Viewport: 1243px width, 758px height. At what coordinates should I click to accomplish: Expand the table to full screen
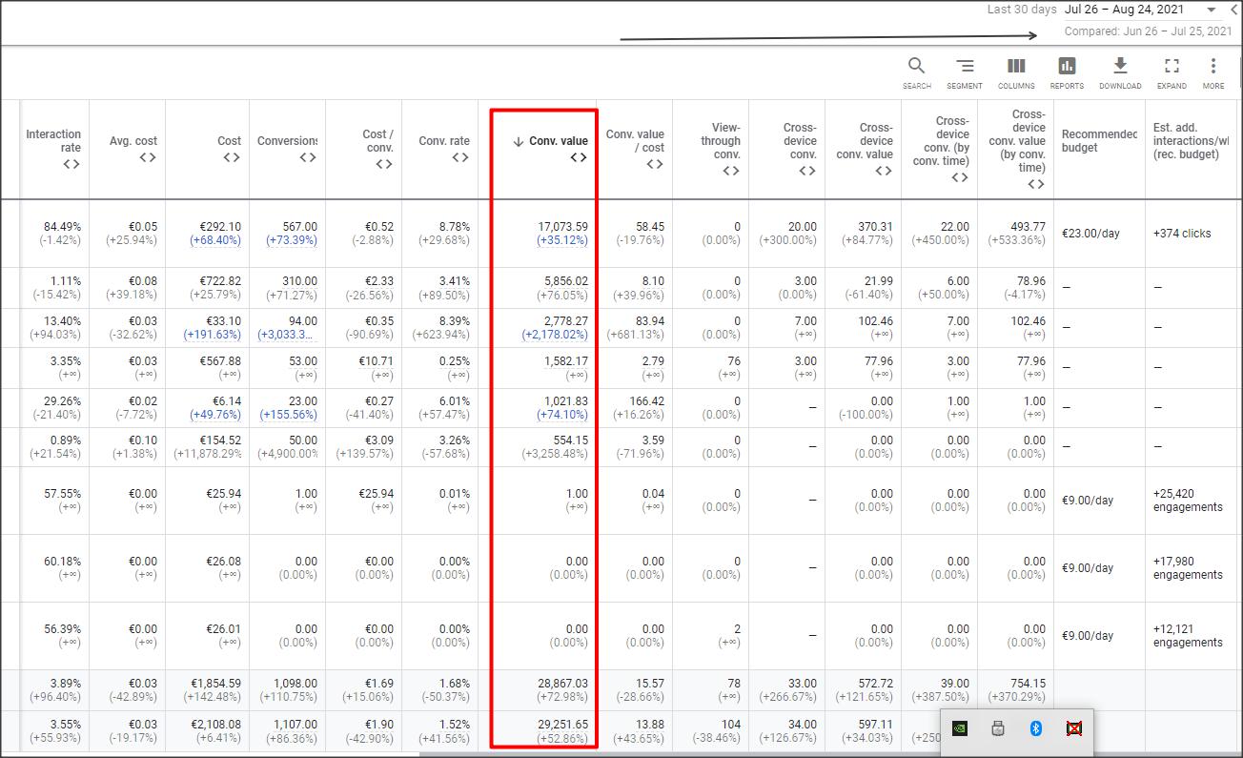[x=1172, y=67]
